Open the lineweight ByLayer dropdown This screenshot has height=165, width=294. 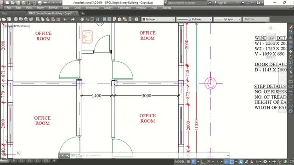[227, 19]
